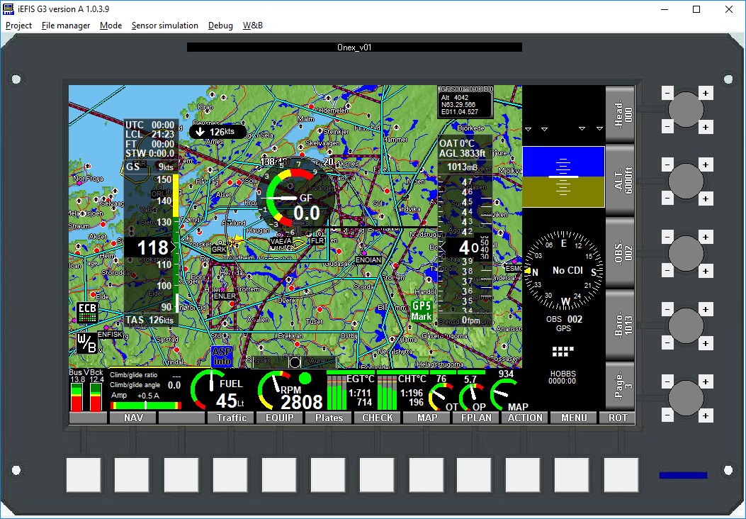Screen dimensions: 746x519
Task: Open the leftmost dropdown arrow in the heading panel
Action: 528,129
